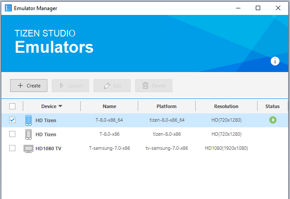290x199 pixels.
Task: Uncheck the T-8.0-x86_64 emulator checkbox
Action: coord(12,120)
